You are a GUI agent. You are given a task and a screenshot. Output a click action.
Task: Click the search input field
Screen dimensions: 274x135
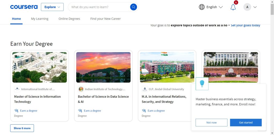[x=99, y=7]
